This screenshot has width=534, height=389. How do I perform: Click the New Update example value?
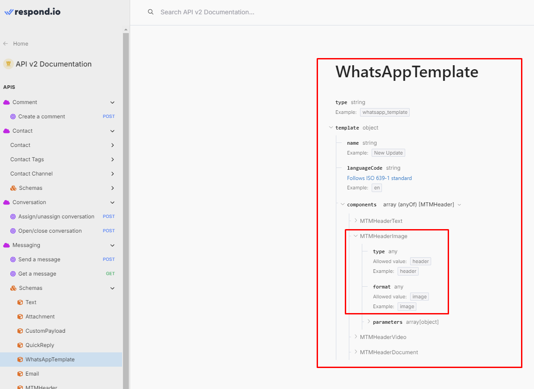[x=388, y=153]
